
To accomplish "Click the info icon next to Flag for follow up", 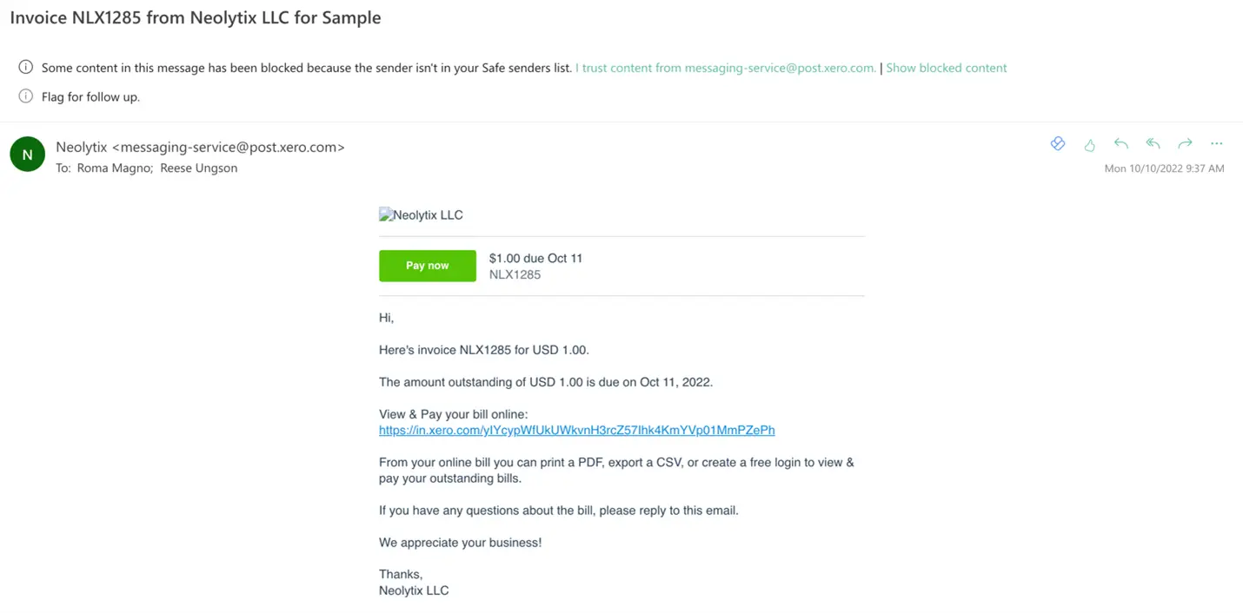I will pos(26,96).
